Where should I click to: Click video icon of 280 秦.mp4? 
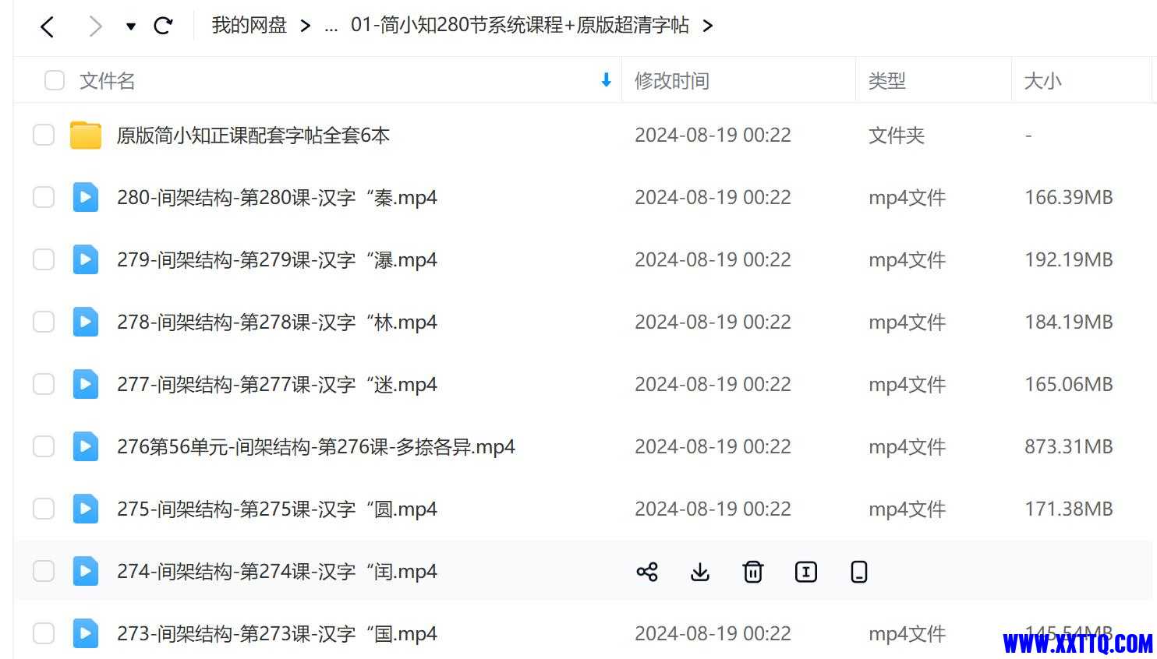coord(86,197)
